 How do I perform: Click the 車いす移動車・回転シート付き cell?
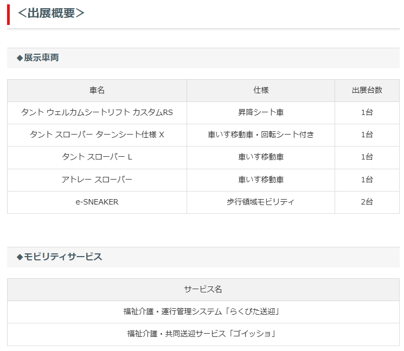260,135
